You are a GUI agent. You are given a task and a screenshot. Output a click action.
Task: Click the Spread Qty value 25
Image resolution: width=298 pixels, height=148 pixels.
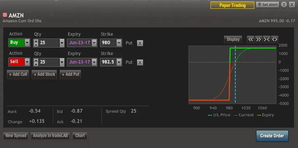coord(133,111)
